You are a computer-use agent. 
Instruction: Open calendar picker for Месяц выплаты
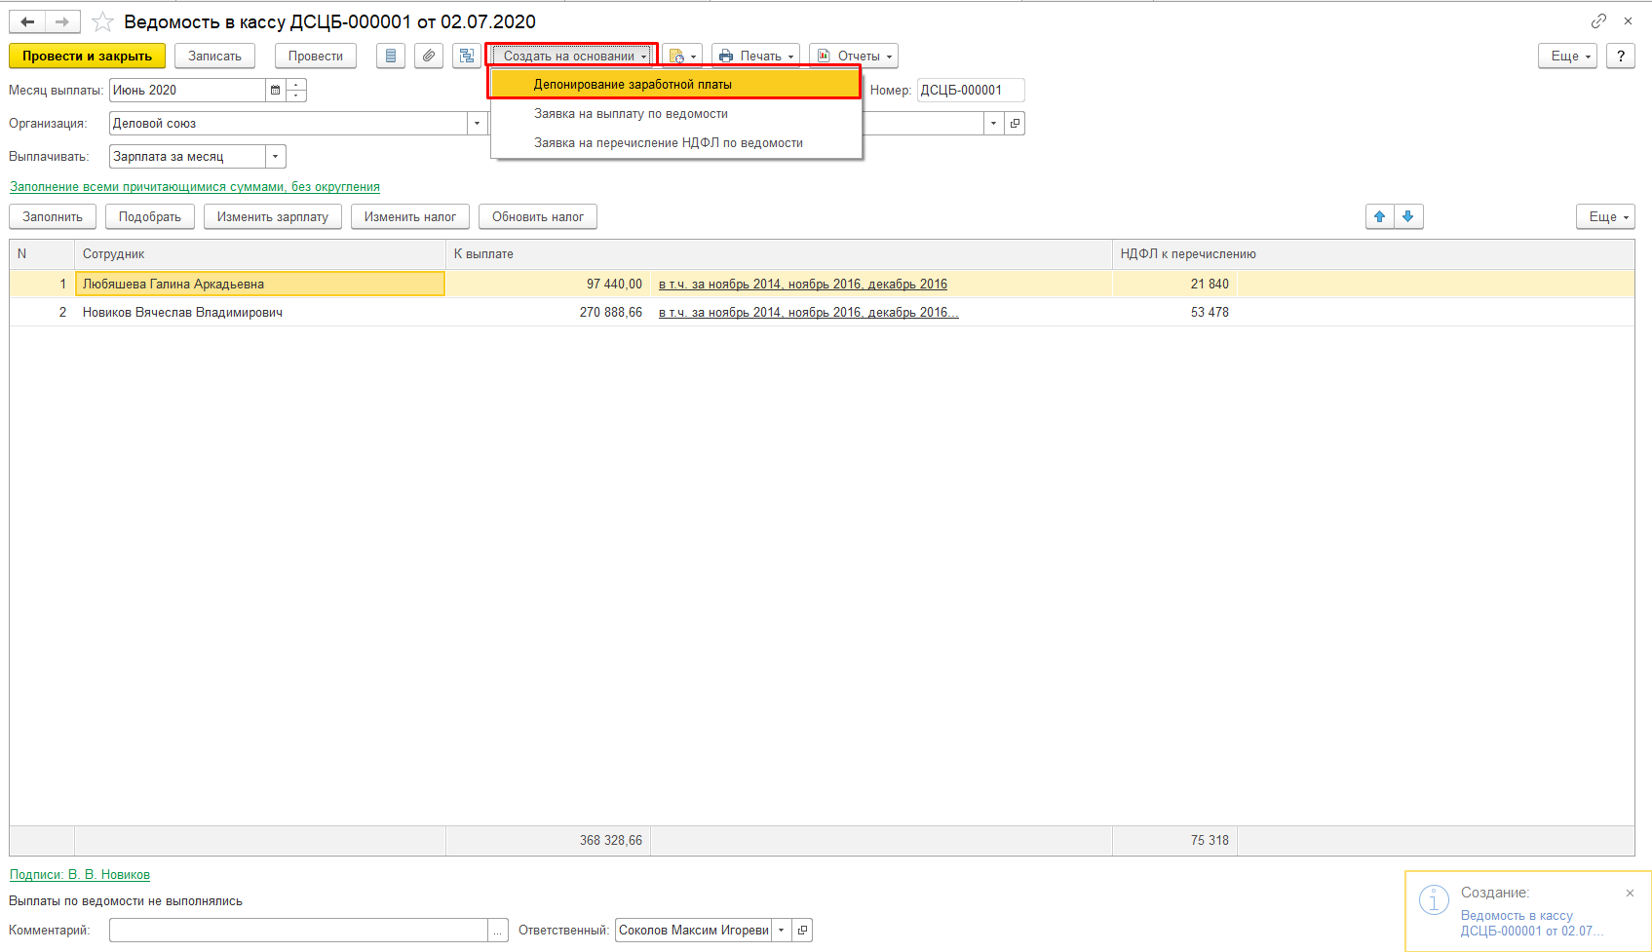pyautogui.click(x=276, y=91)
